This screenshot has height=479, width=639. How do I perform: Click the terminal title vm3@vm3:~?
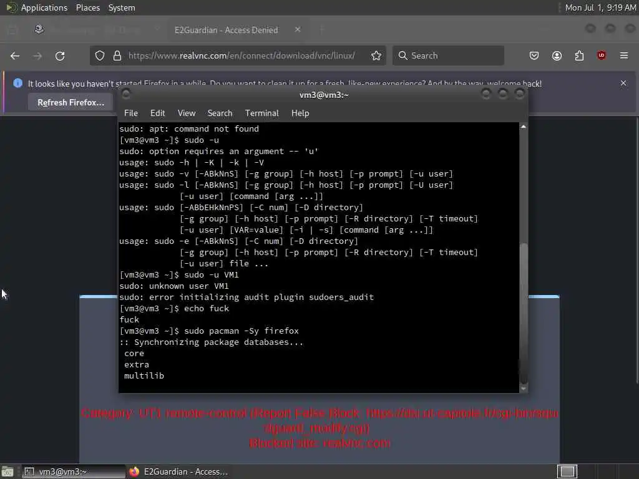tap(324, 95)
